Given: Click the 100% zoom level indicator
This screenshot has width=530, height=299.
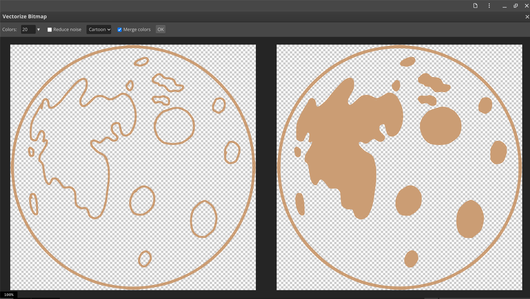Looking at the screenshot, I should [x=9, y=295].
